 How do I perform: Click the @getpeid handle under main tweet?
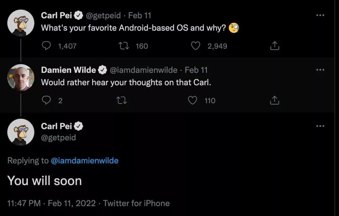pyautogui.click(x=58, y=137)
